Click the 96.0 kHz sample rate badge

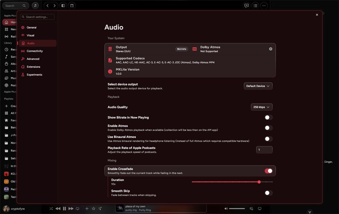pos(182,49)
